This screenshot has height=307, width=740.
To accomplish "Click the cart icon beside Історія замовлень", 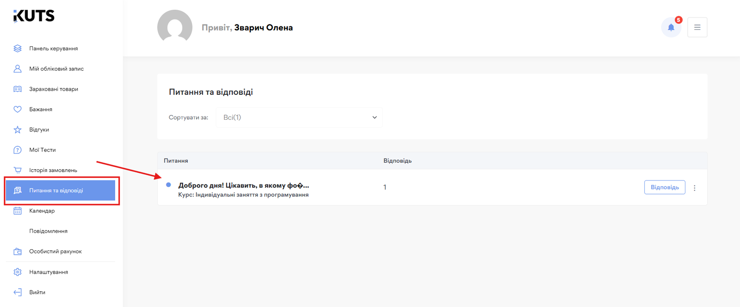I will [18, 170].
